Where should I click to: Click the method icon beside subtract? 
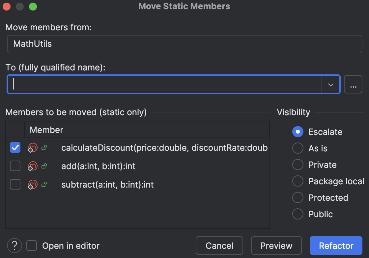point(32,184)
